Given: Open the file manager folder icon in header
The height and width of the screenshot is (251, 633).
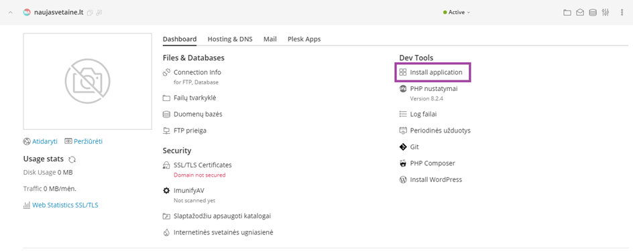Looking at the screenshot, I should point(567,13).
